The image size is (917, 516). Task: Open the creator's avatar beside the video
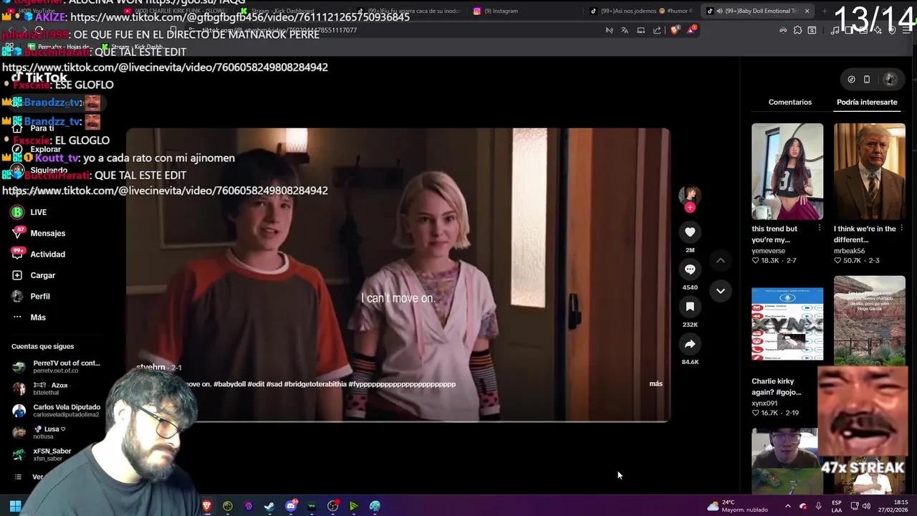(689, 195)
